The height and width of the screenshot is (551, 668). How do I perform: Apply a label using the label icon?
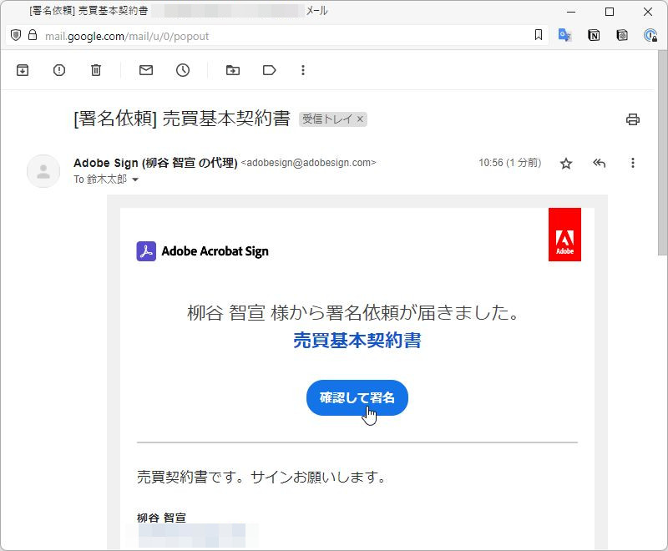269,70
